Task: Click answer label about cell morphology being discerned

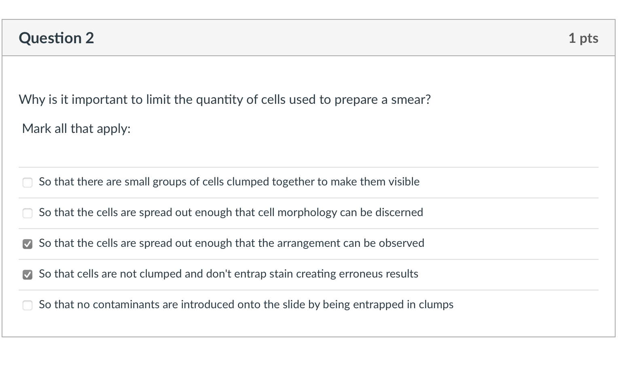Action: tap(231, 212)
